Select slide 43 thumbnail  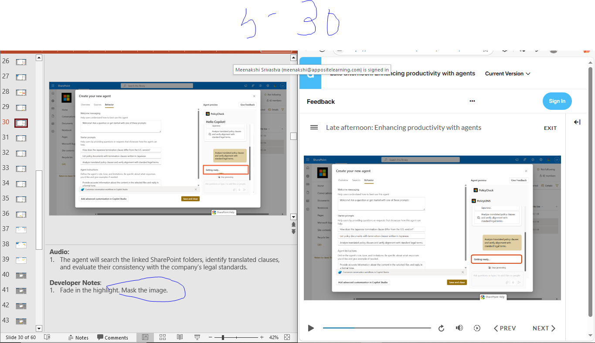pyautogui.click(x=21, y=321)
